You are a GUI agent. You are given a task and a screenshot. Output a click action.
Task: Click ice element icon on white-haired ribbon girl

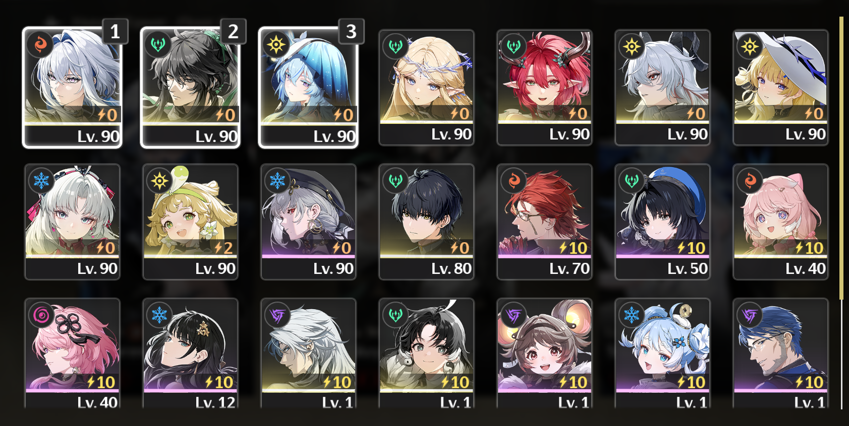pyautogui.click(x=41, y=180)
